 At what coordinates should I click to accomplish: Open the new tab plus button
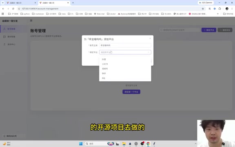point(73,3)
